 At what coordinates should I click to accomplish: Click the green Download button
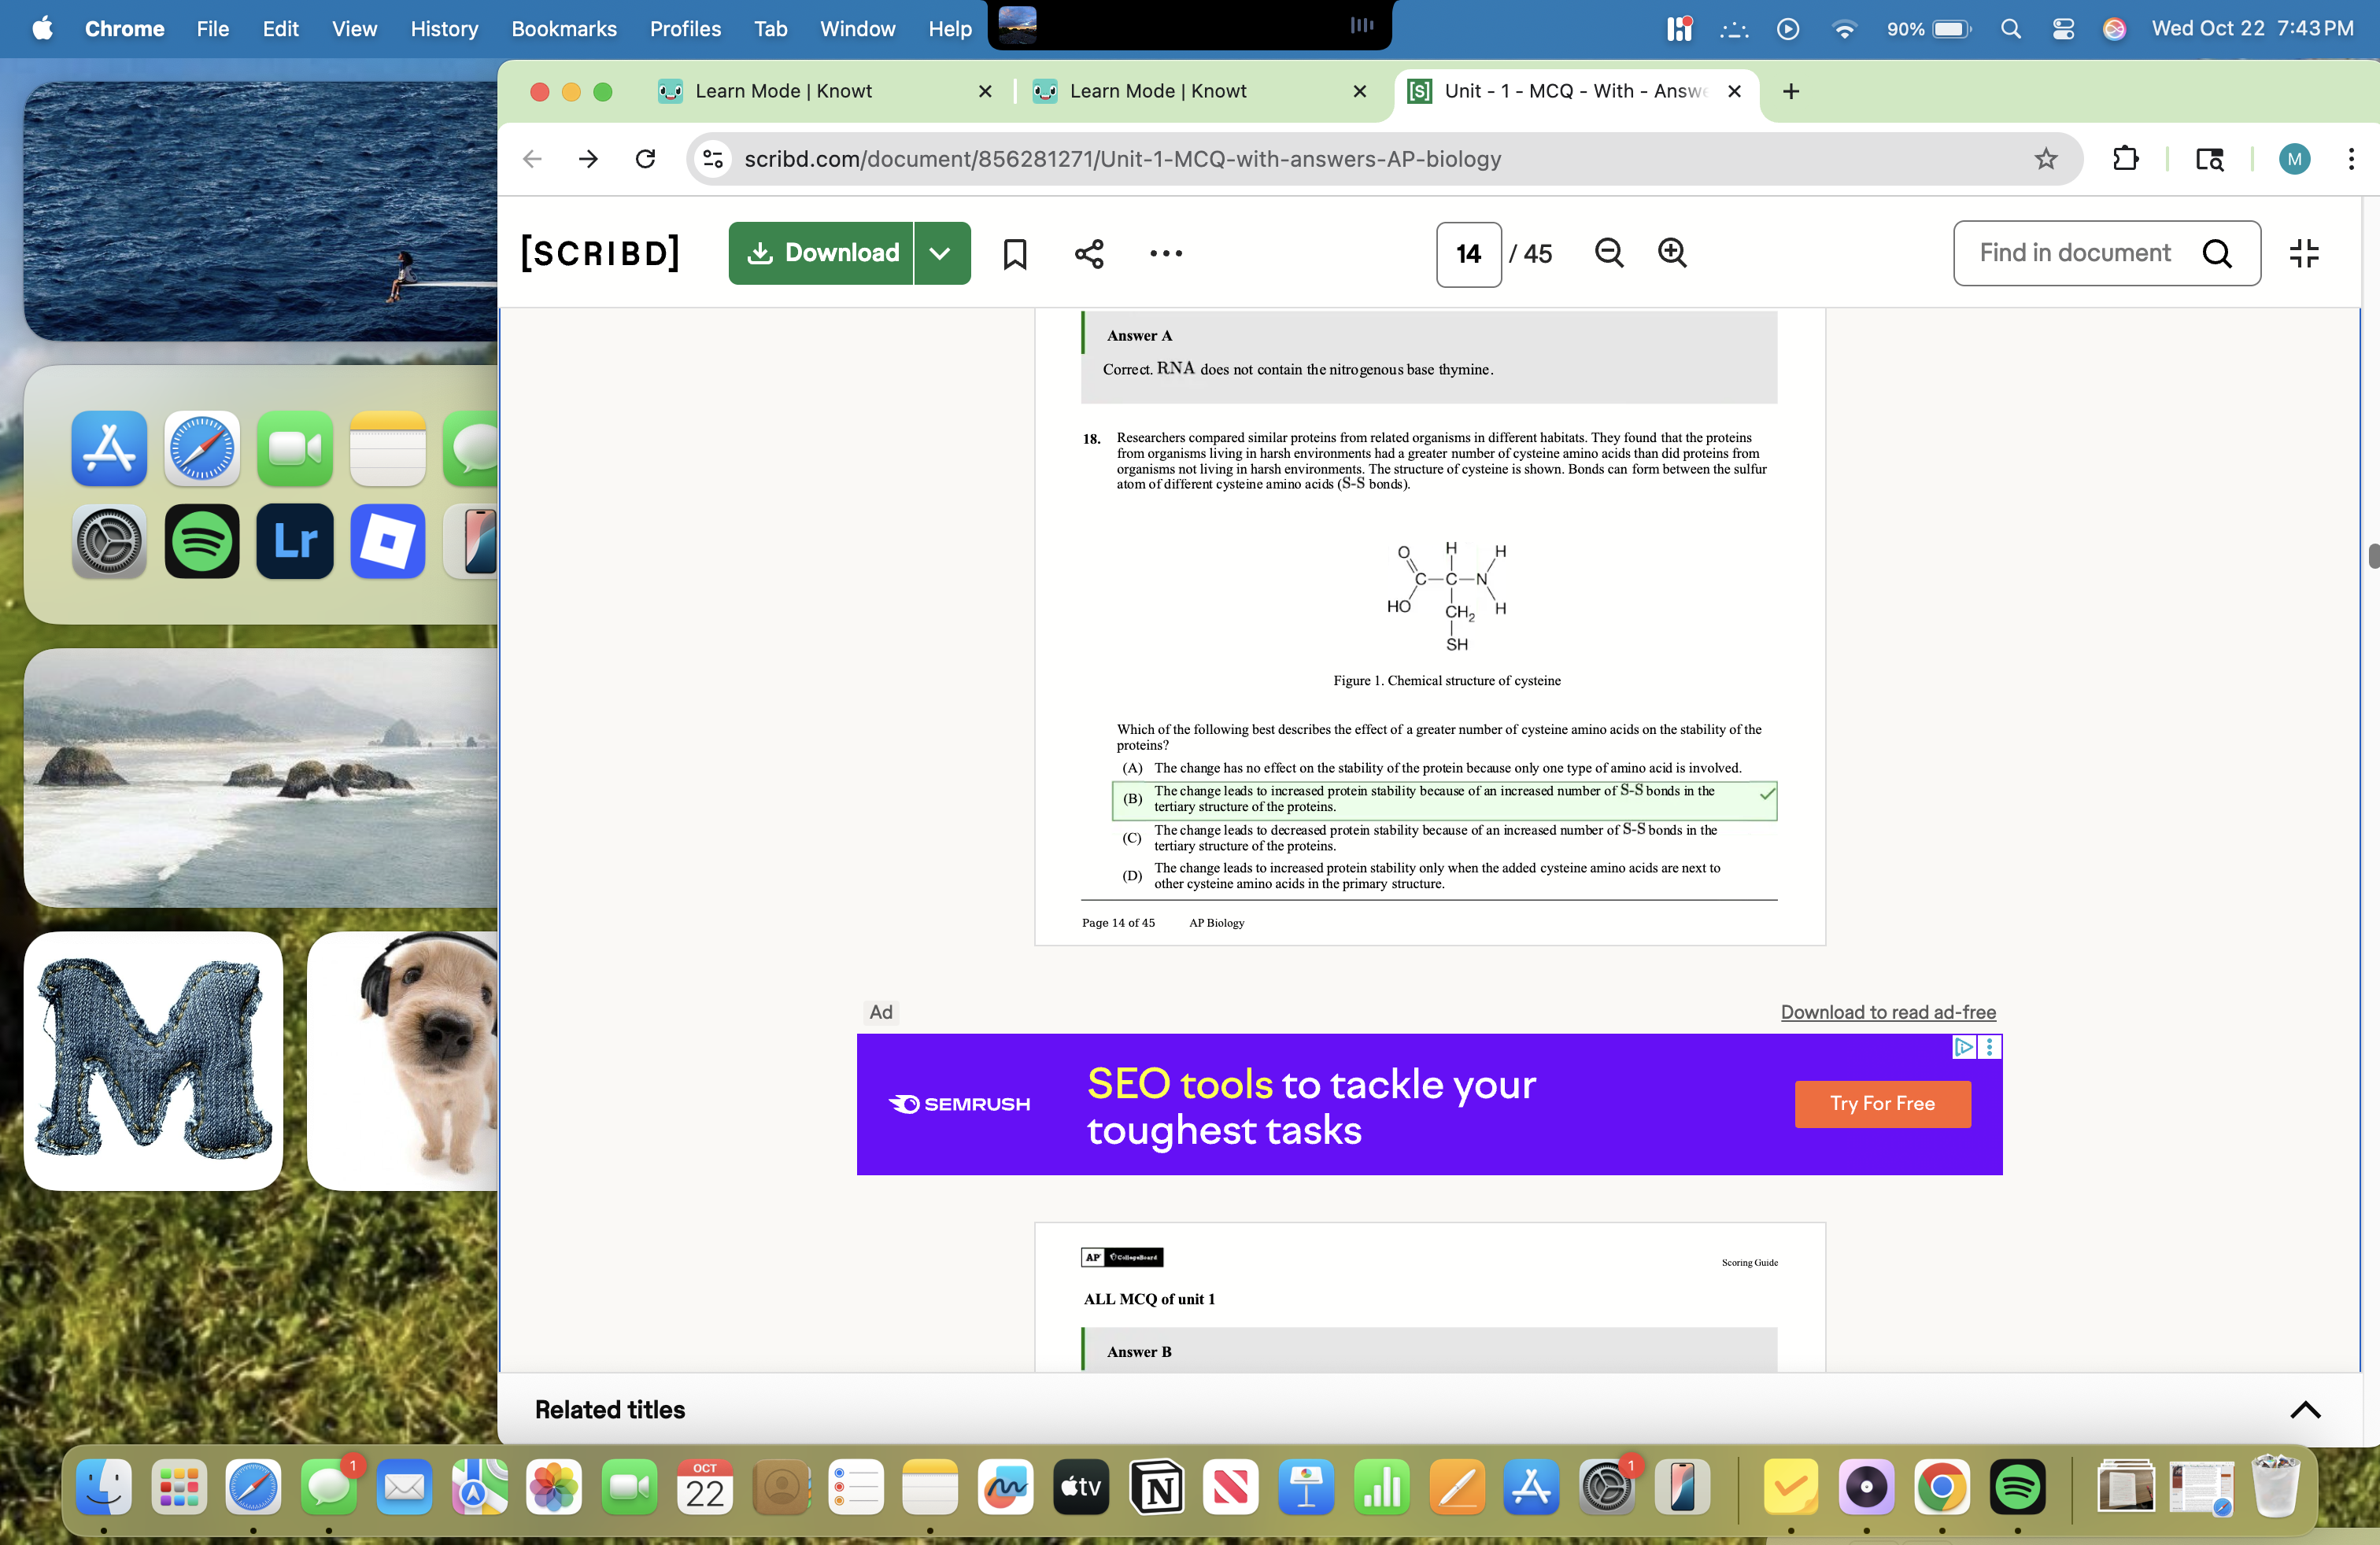[x=821, y=254]
